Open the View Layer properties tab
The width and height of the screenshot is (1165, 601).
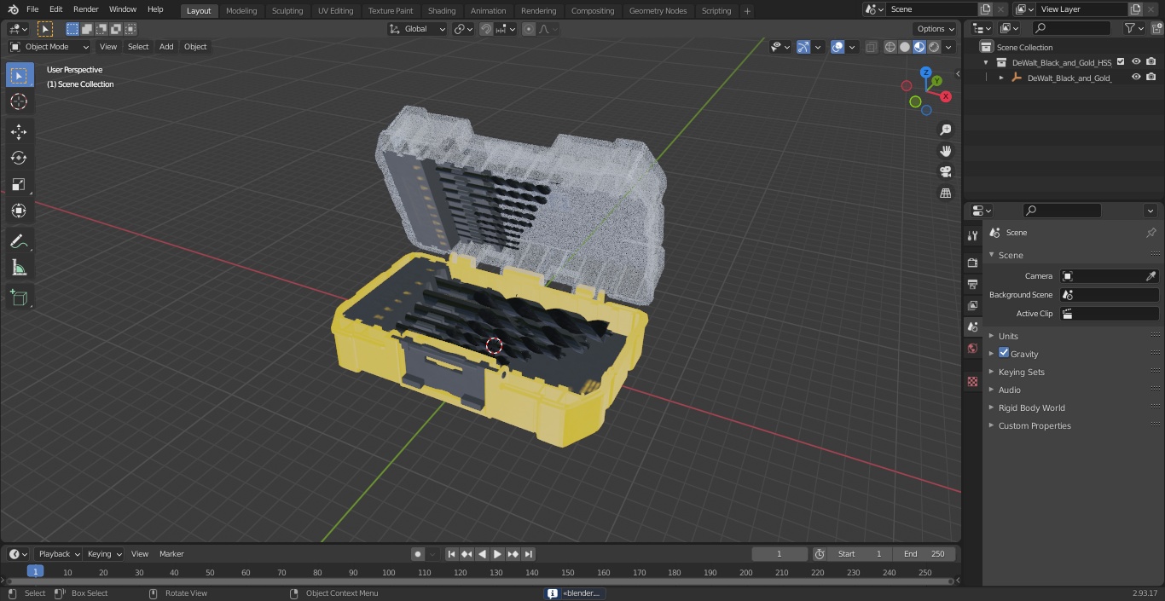click(x=972, y=305)
